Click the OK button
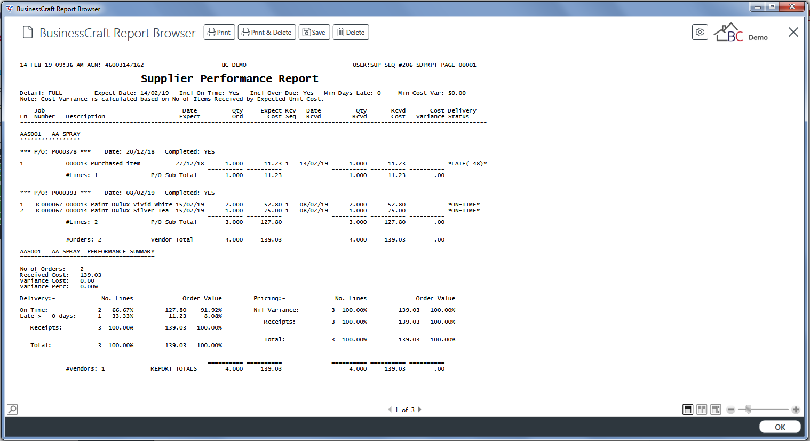 point(780,427)
